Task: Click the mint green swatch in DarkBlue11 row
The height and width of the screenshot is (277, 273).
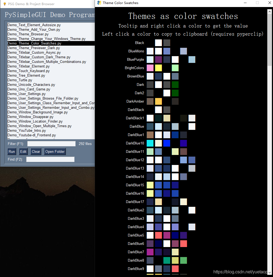Action: (150, 151)
